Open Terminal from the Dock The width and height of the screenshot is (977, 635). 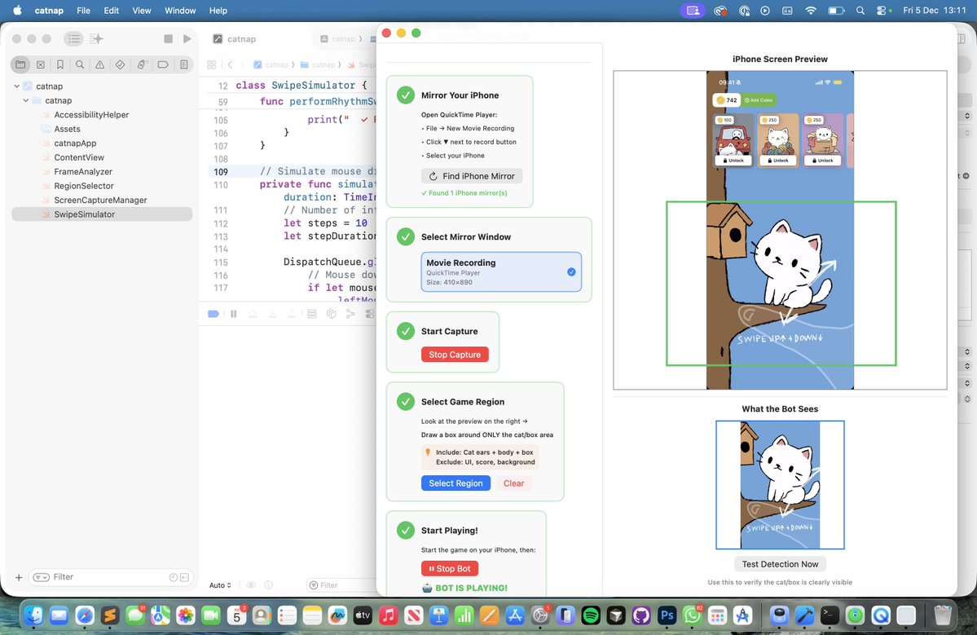(x=830, y=616)
